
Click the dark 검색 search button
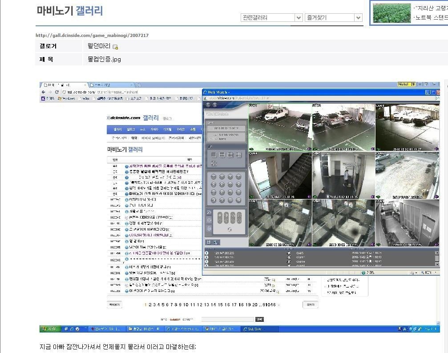259,319
